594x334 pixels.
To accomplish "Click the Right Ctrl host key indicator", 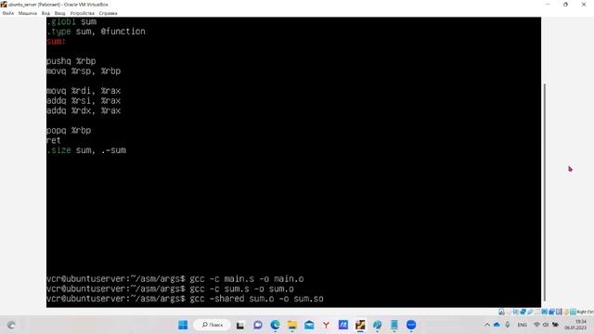I will 586,312.
